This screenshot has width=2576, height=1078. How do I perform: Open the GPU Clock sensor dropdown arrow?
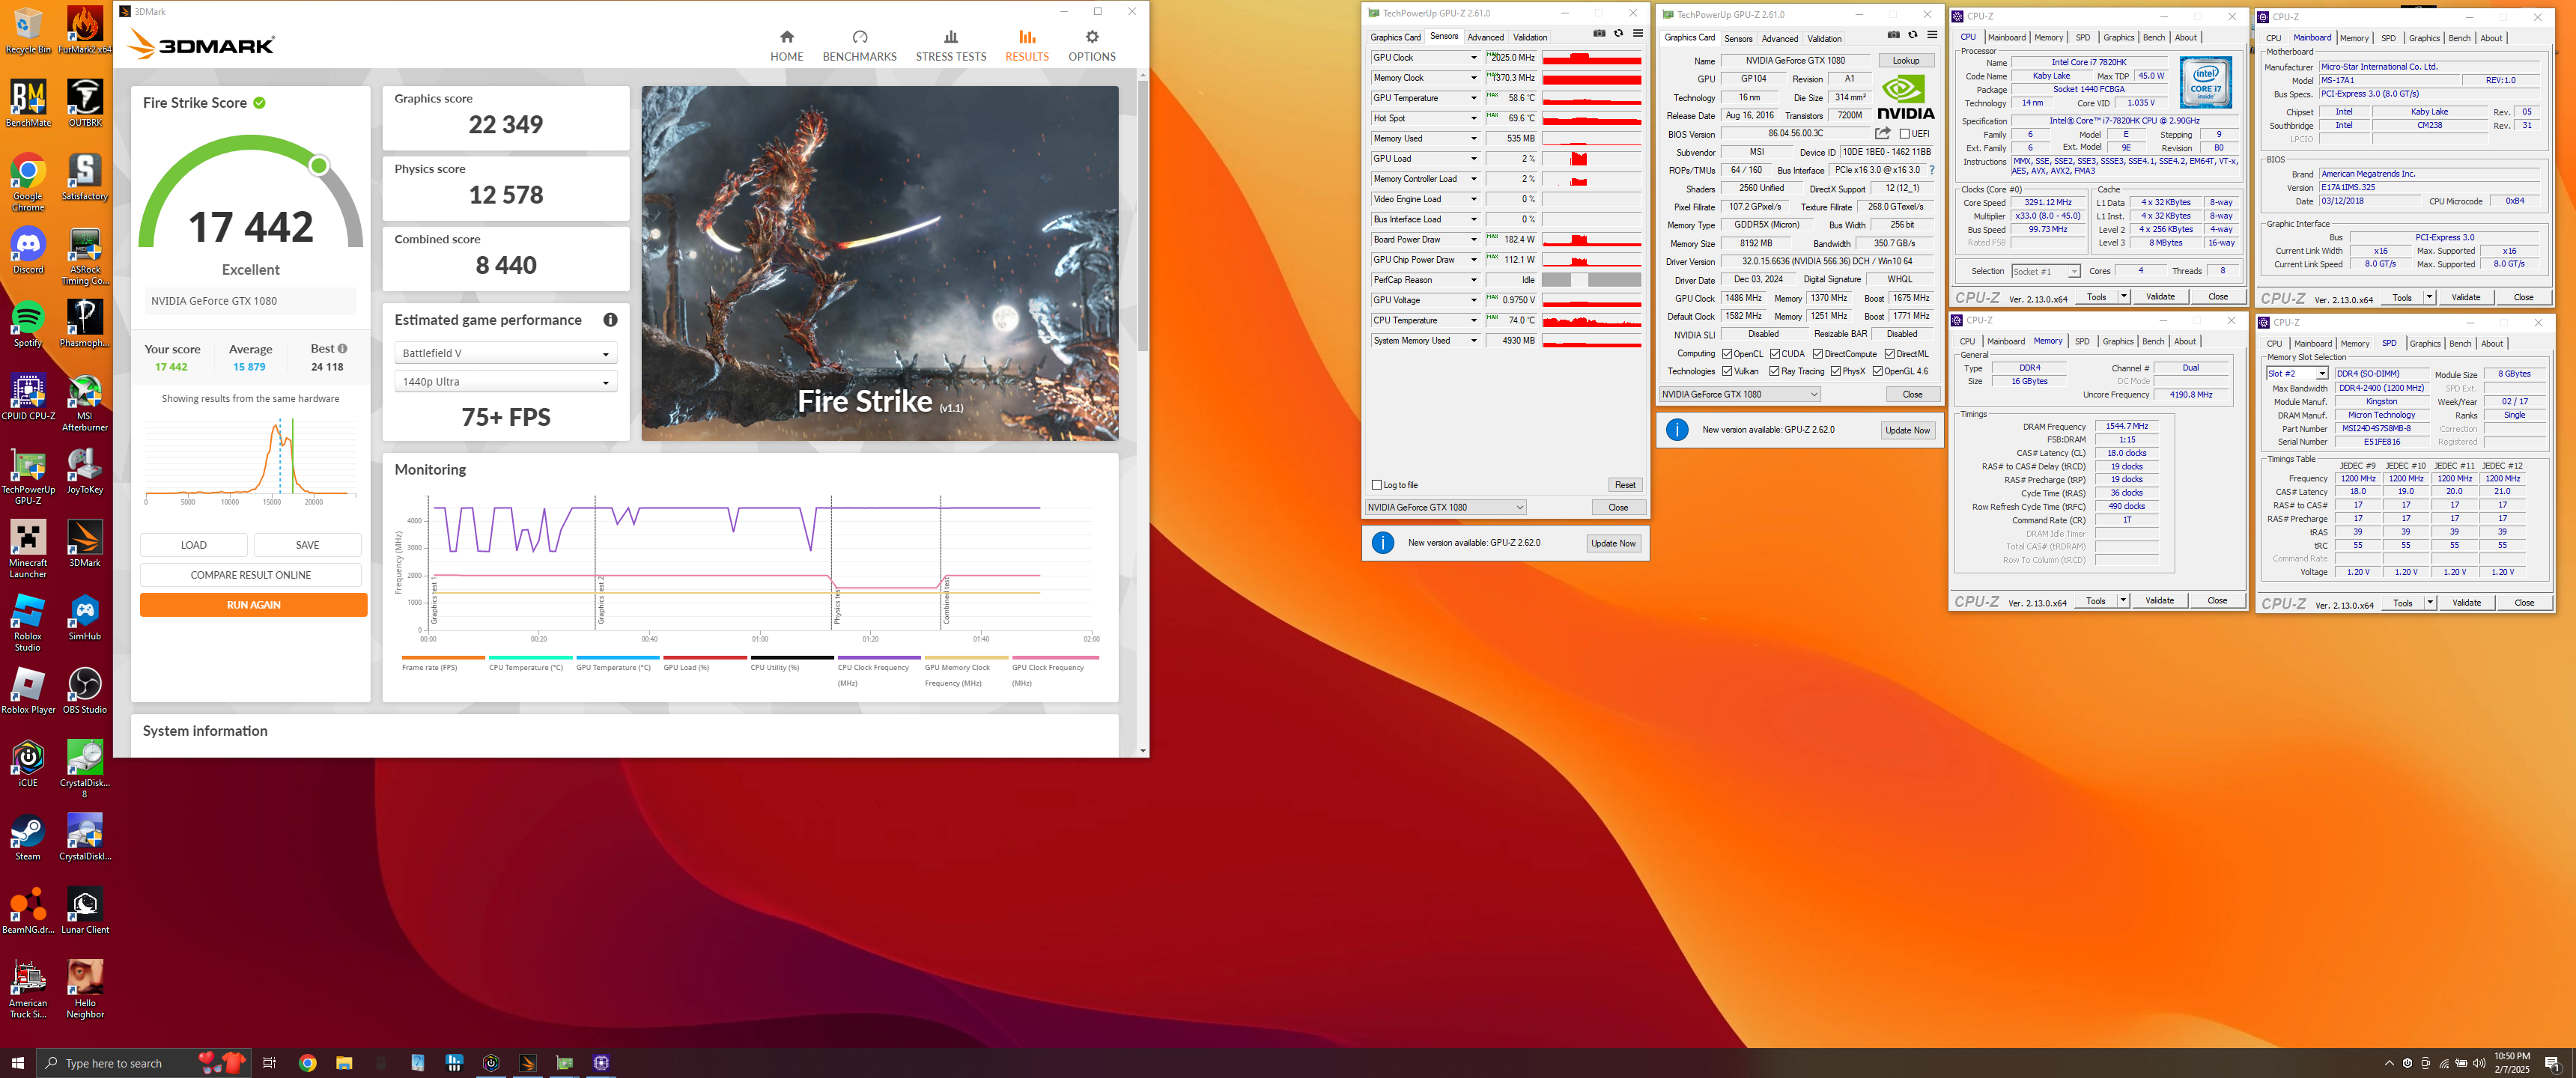pyautogui.click(x=1473, y=58)
